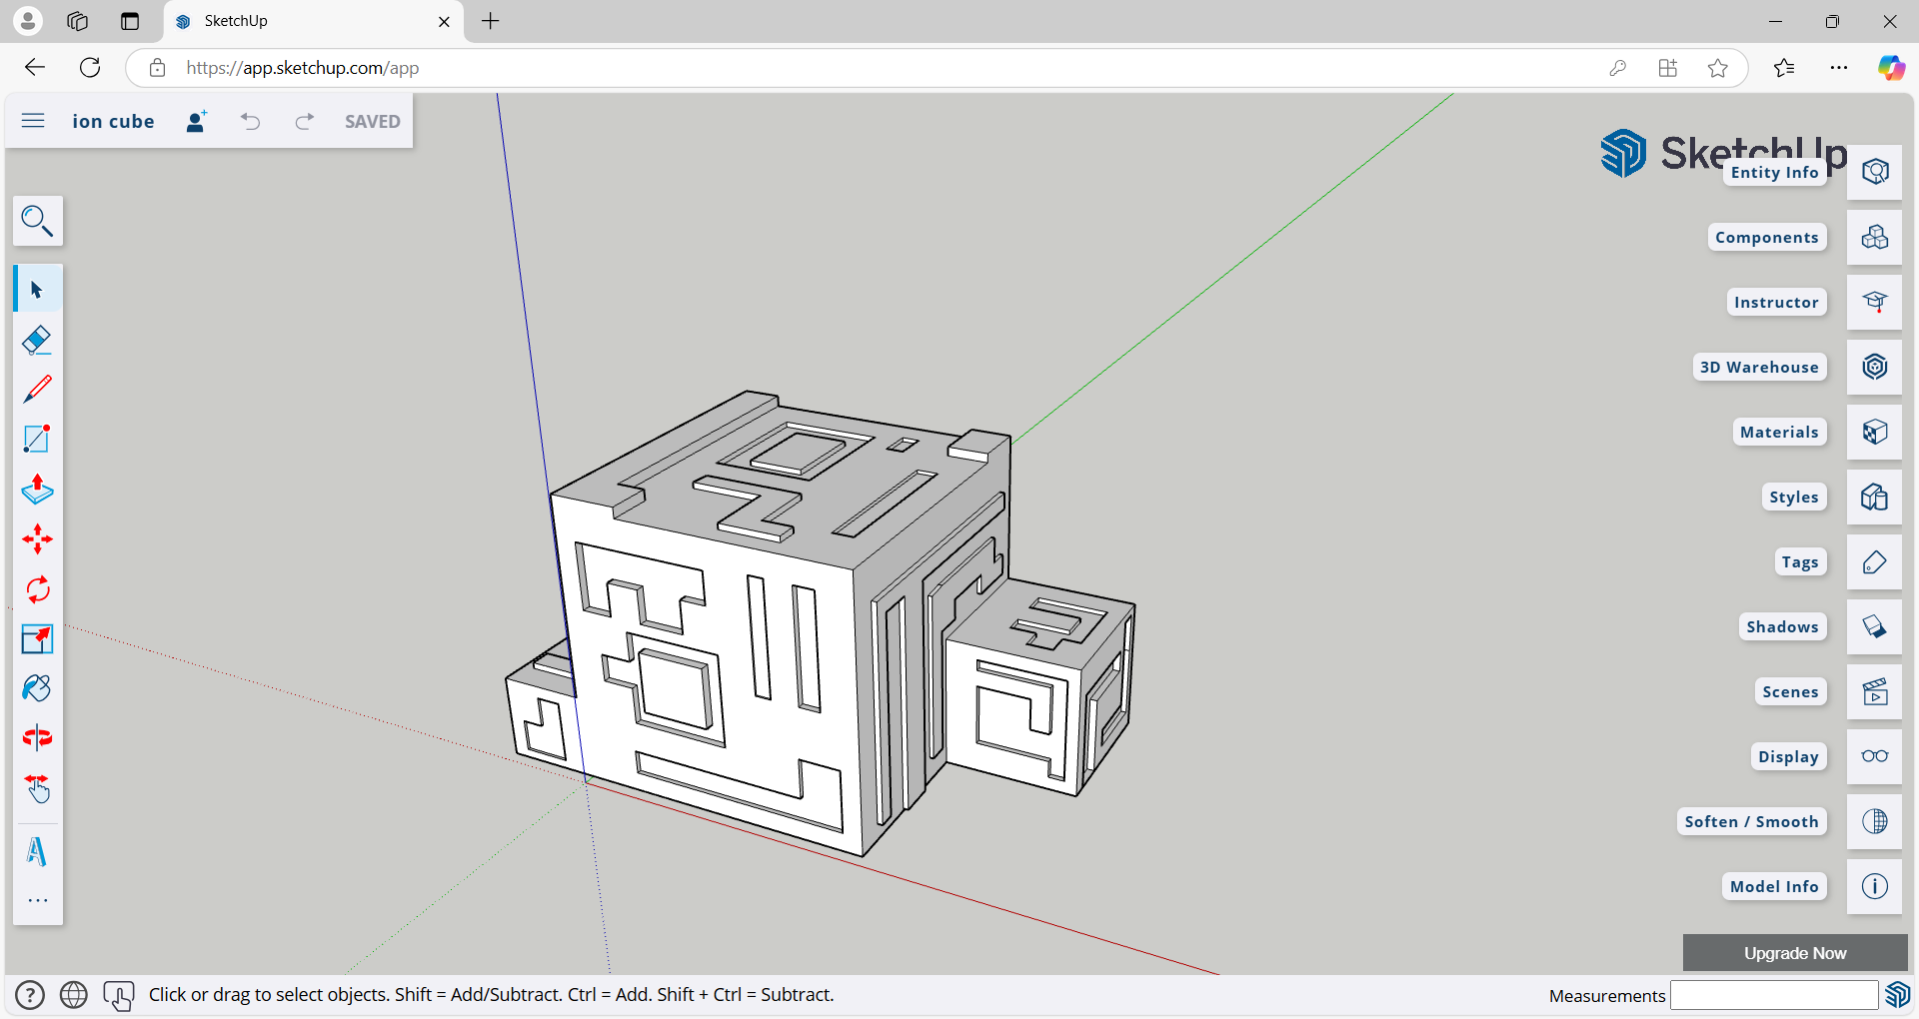Viewport: 1919px width, 1019px height.
Task: Select the Orbit tool
Action: pyautogui.click(x=38, y=739)
